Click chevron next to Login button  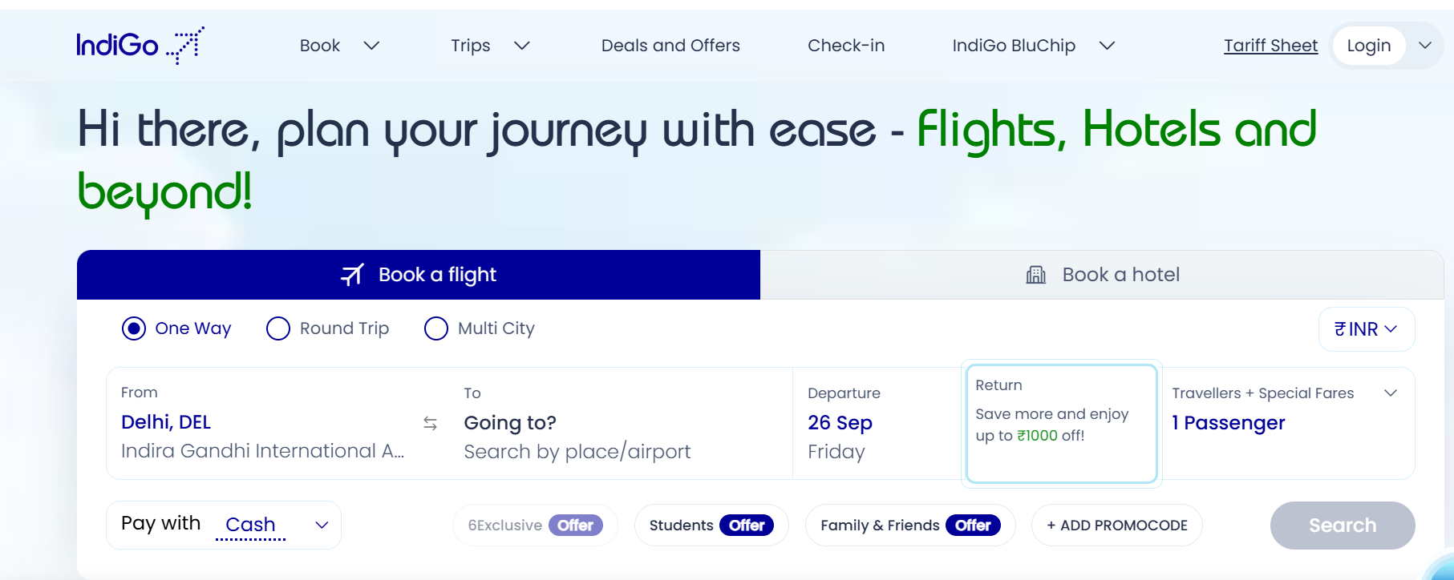coord(1425,46)
